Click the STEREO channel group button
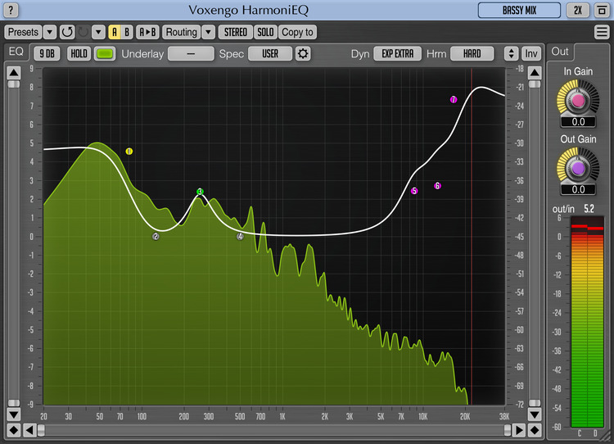This screenshot has width=614, height=444. [235, 32]
